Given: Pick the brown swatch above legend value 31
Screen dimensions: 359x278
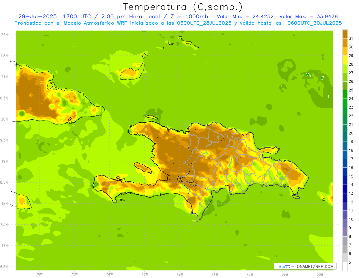Looking at the screenshot, I should click(345, 34).
